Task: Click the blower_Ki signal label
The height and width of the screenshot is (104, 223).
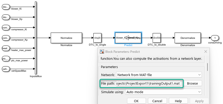Action: (17, 9)
